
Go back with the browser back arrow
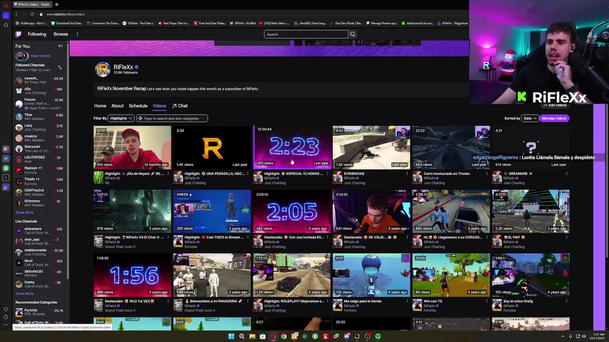(x=16, y=14)
